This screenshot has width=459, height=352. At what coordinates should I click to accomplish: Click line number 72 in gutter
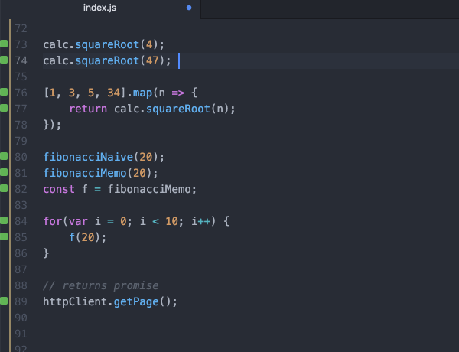click(x=21, y=29)
